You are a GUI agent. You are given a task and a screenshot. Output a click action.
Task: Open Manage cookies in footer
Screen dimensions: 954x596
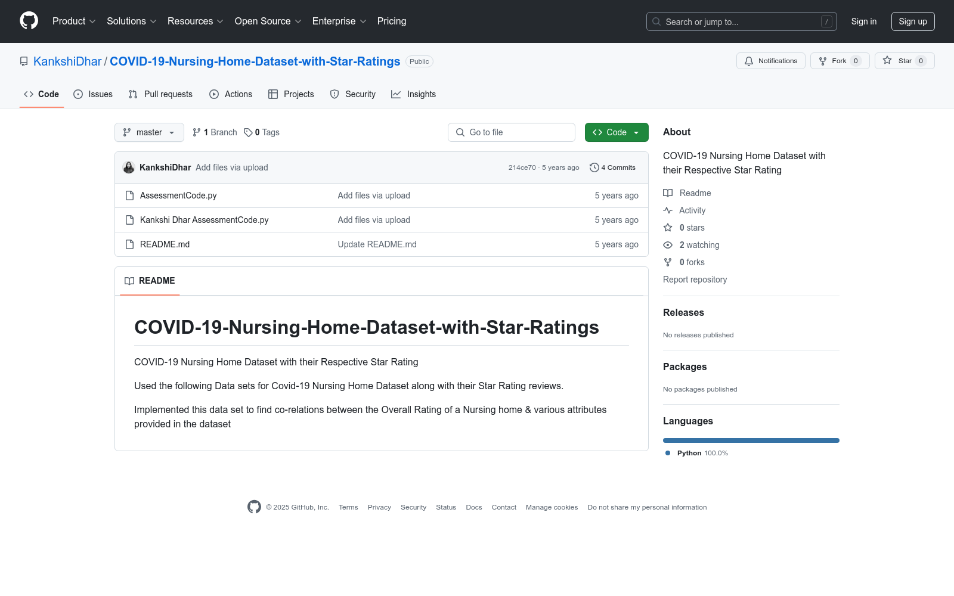tap(552, 507)
